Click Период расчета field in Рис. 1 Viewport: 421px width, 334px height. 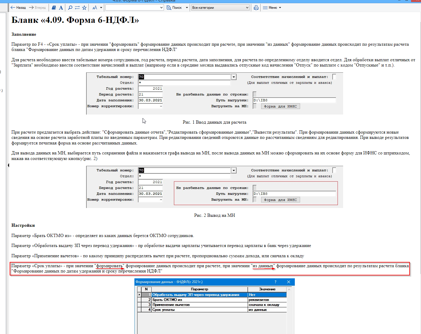tap(150, 94)
